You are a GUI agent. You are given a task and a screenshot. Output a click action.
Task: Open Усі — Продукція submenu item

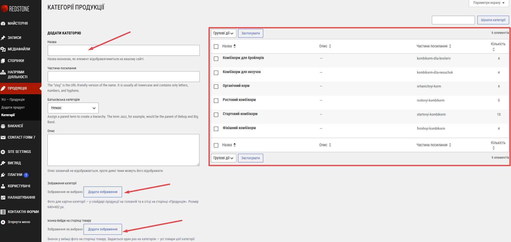coord(13,100)
